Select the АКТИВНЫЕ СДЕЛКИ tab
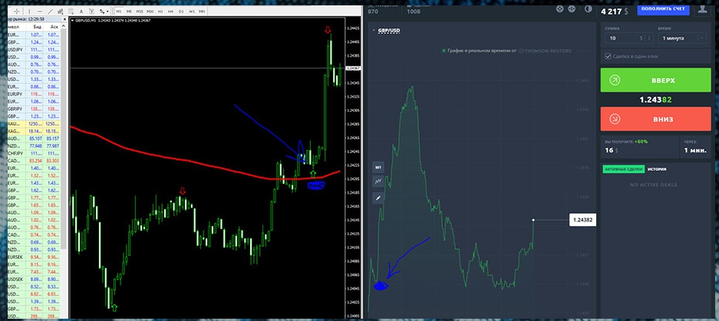The image size is (719, 321). pos(623,169)
